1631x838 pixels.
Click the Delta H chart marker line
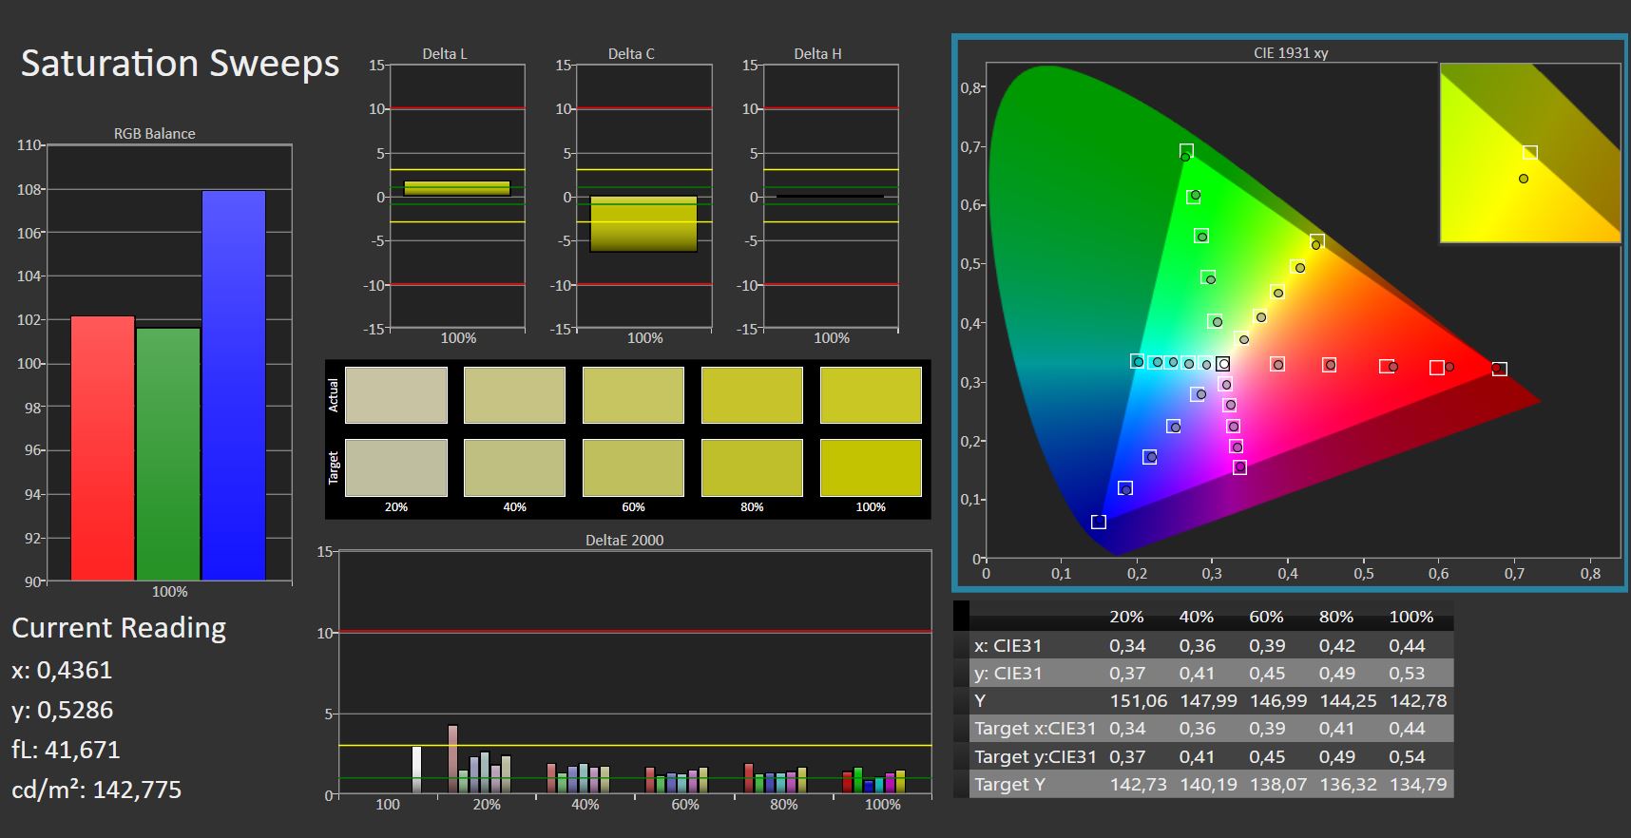point(830,197)
